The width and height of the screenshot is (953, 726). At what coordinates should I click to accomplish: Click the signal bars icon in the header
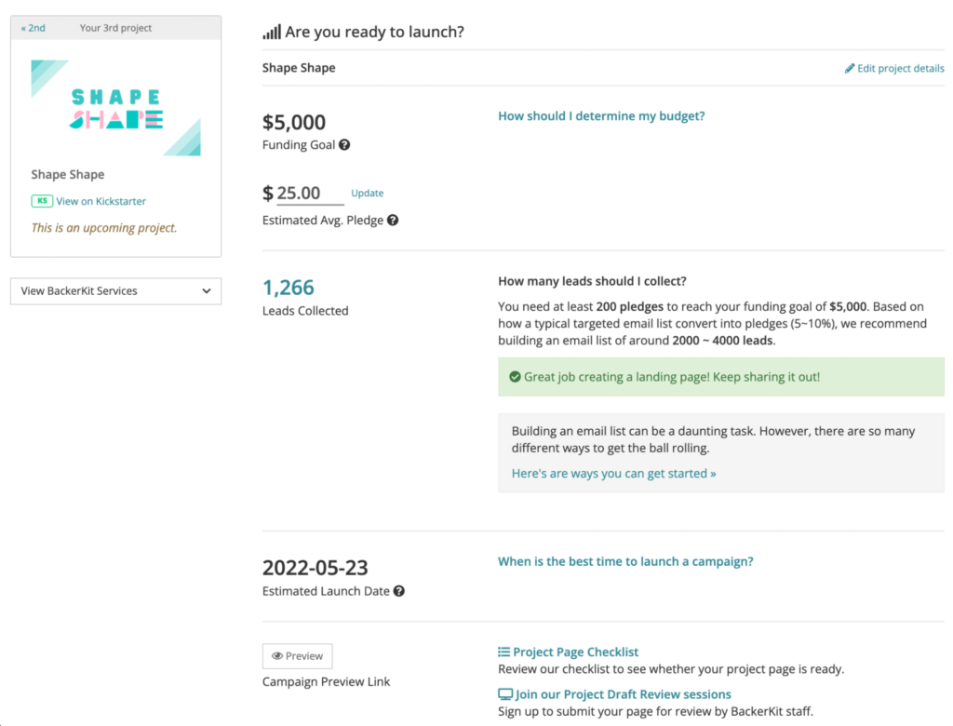tap(272, 33)
